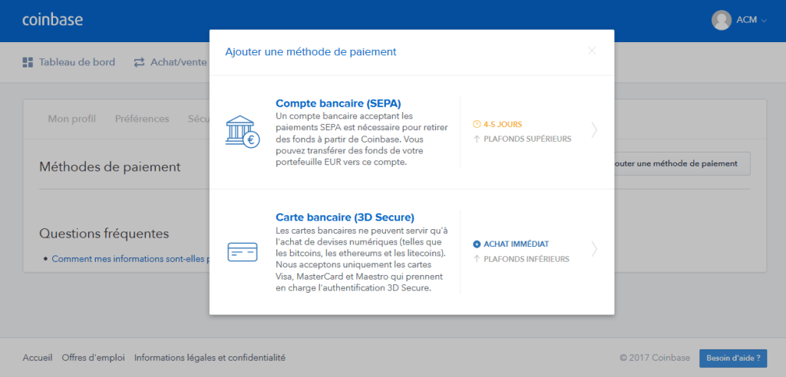
Task: Open the Achat/vente menu item
Action: pos(178,62)
